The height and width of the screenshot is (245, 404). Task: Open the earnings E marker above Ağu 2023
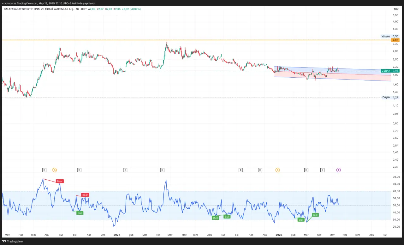(x=44, y=170)
